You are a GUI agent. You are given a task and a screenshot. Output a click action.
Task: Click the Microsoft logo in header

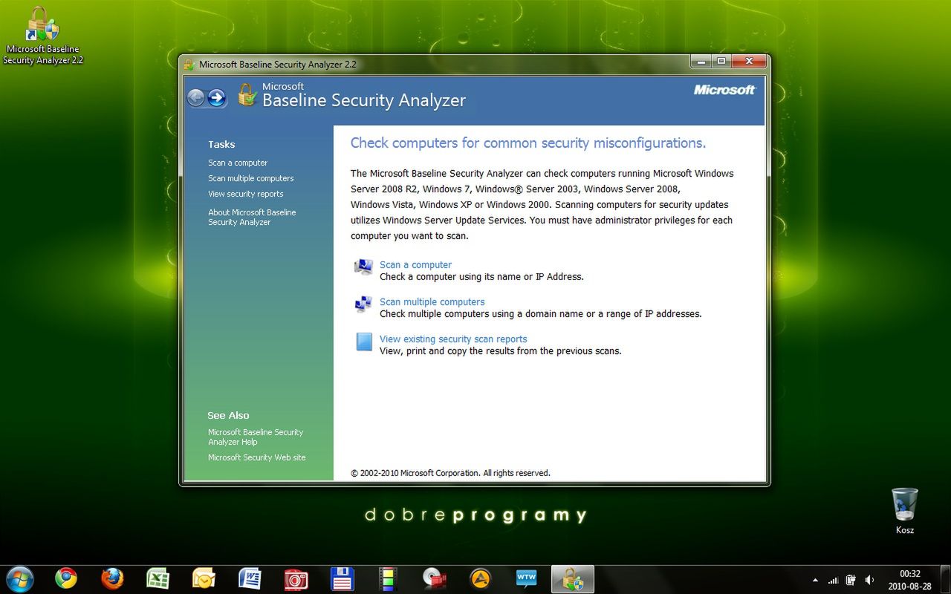(x=724, y=90)
